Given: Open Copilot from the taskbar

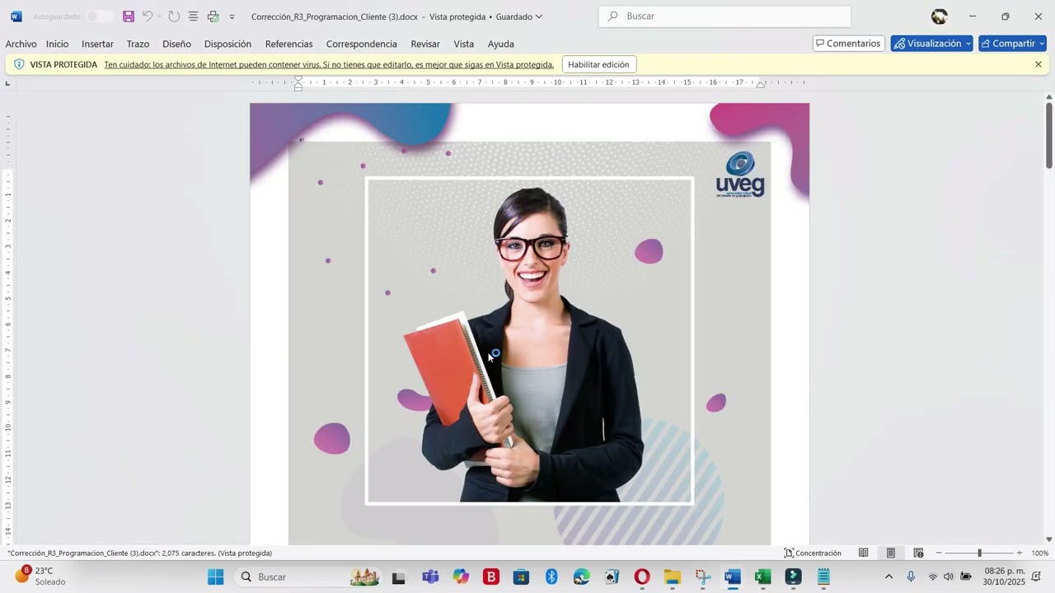Looking at the screenshot, I should click(461, 577).
